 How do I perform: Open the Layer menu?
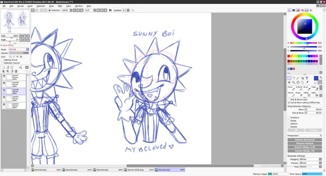point(30,6)
